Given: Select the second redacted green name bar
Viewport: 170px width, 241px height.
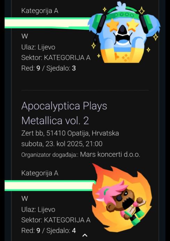Looking at the screenshot, I should [50, 185].
